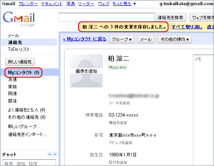The image size is (214, 166).
Task: Focus the contacts search input field
Action: [107, 17]
